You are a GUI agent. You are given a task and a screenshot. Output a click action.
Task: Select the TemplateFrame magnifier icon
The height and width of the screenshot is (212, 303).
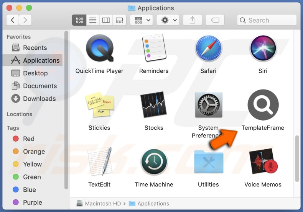click(263, 104)
